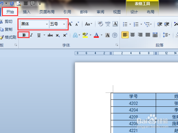Customize quick access toolbar dropdown
This screenshot has height=133, width=178.
pyautogui.click(x=40, y=4)
